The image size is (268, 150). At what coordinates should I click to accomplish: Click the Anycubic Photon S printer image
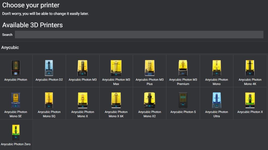pos(183,100)
